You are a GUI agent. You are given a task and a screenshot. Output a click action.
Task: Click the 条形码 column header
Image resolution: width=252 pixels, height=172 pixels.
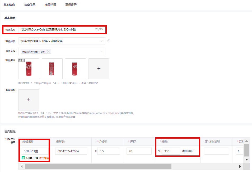[60, 141]
